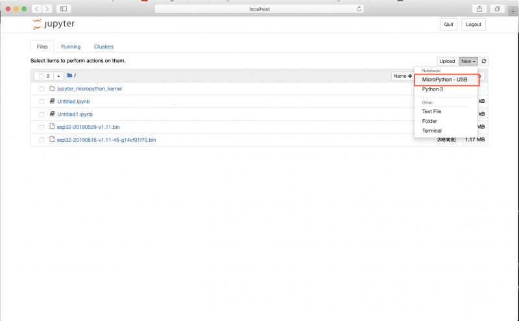
Task: Click the root folder breadcrumb icon
Action: point(69,76)
